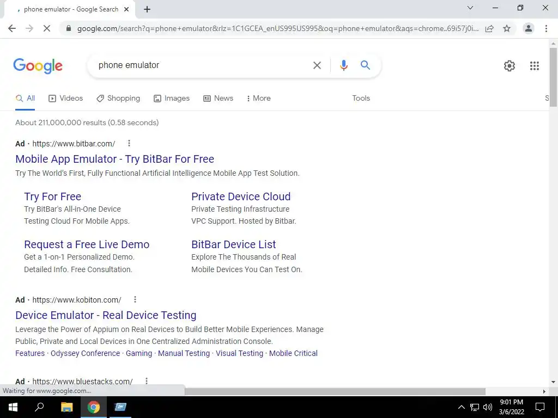The height and width of the screenshot is (418, 558).
Task: Open the network status tray icon
Action: click(x=475, y=407)
